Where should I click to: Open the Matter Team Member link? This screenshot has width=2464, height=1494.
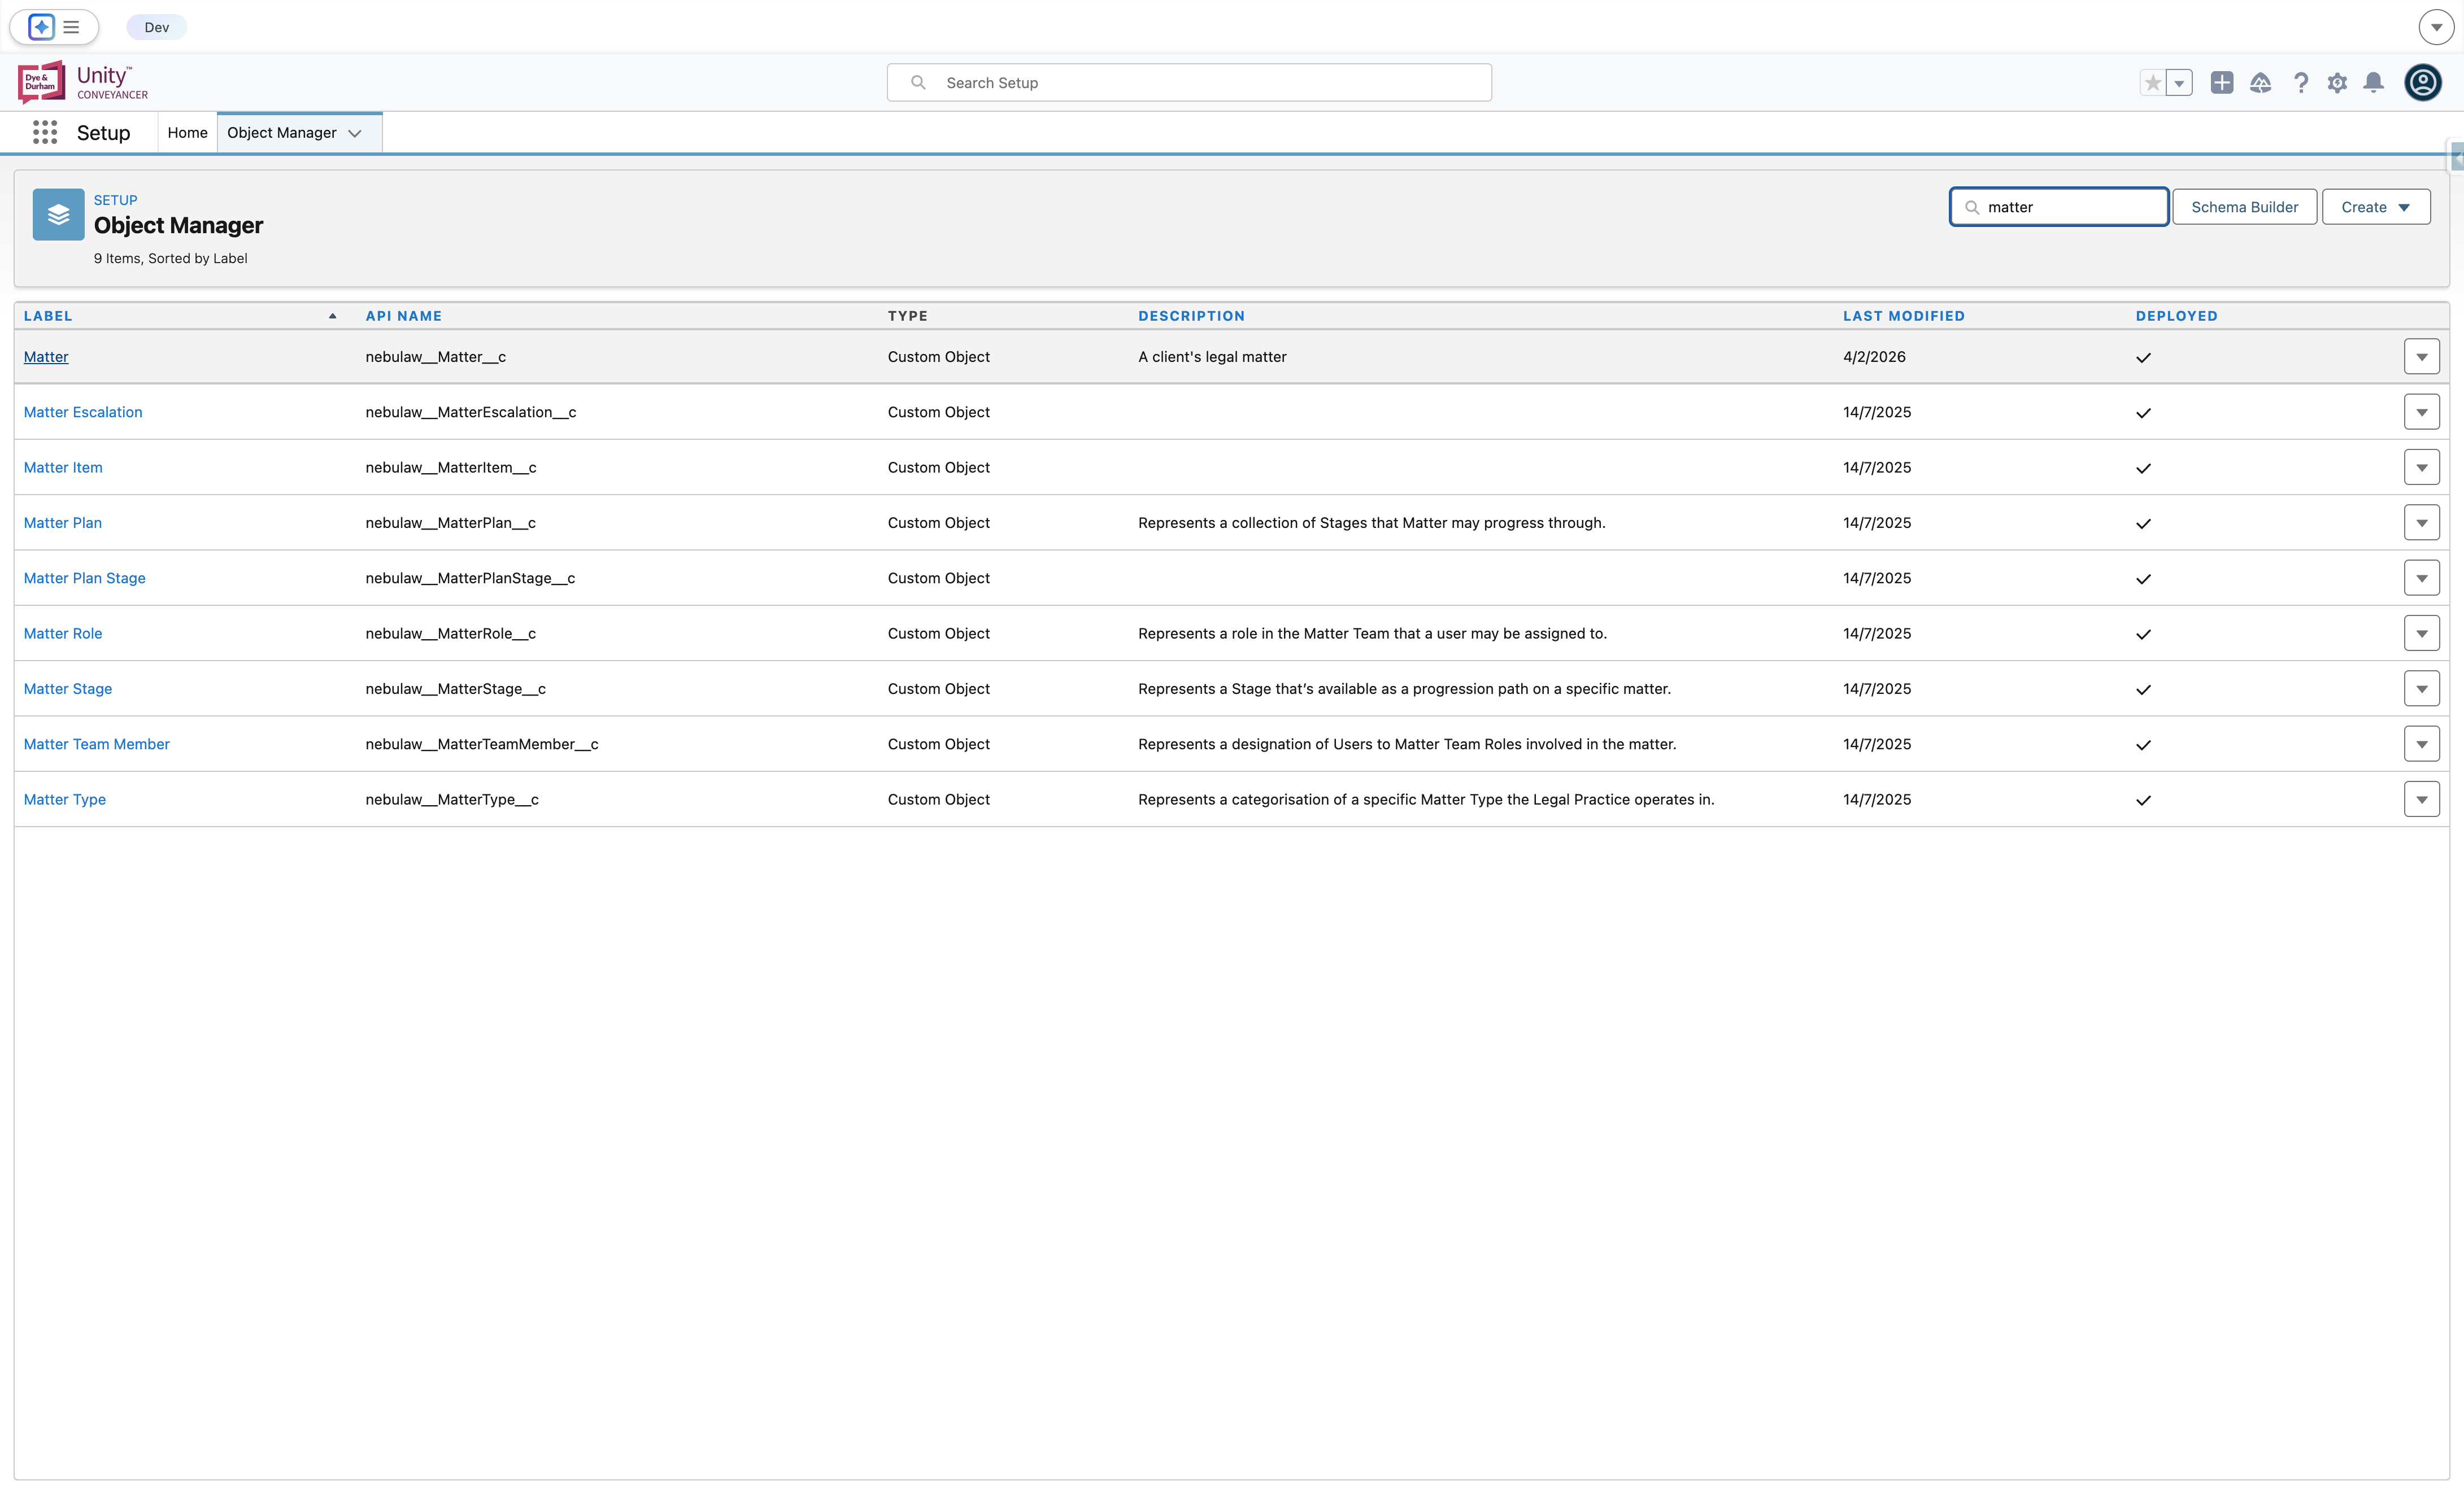coord(96,744)
